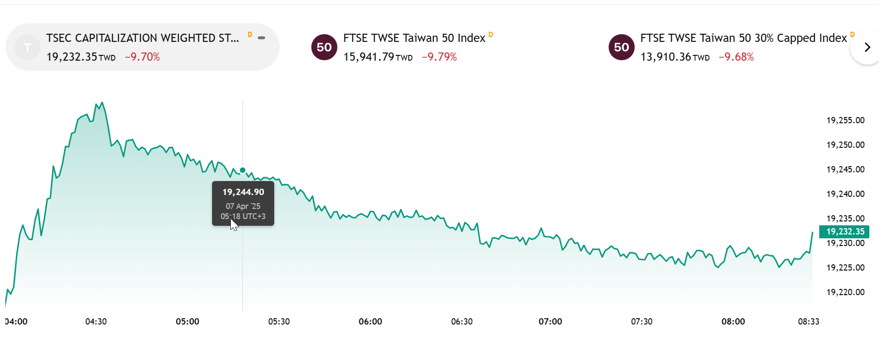Click the "D" marker beside 30% Capped Index
The height and width of the screenshot is (338, 879).
click(852, 35)
